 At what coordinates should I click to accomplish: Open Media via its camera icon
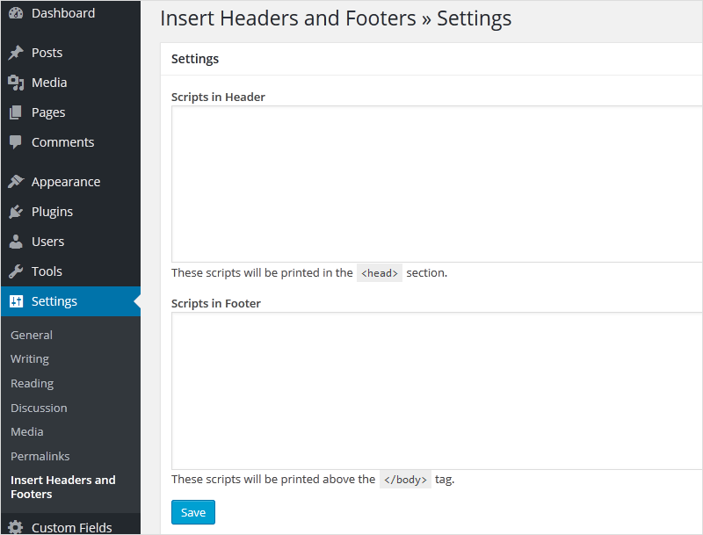click(x=16, y=83)
